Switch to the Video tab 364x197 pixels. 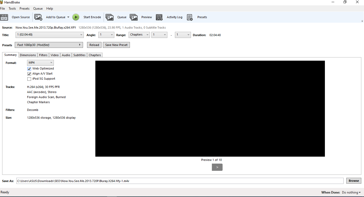coord(54,55)
